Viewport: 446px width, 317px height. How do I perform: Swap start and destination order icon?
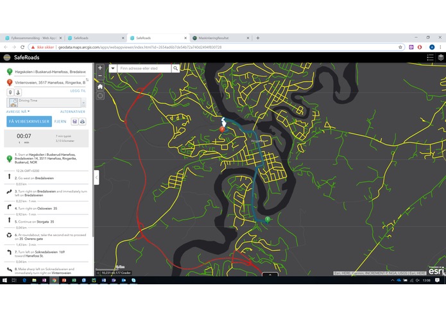[87, 80]
